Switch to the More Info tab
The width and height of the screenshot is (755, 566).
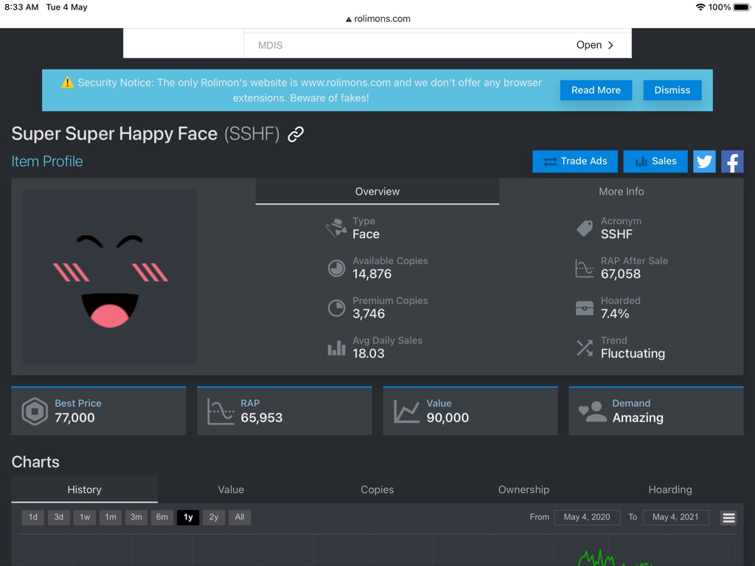point(621,192)
